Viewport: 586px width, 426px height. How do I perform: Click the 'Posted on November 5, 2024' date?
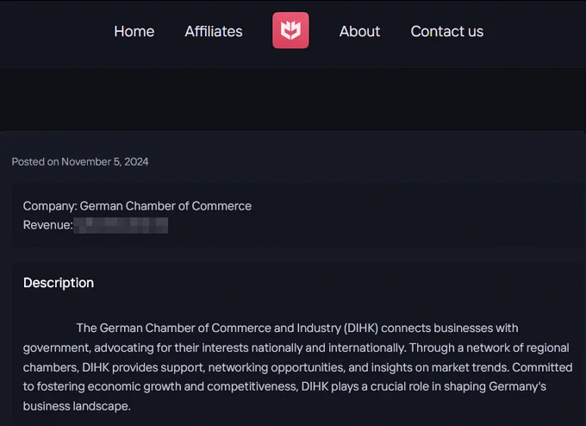point(80,161)
